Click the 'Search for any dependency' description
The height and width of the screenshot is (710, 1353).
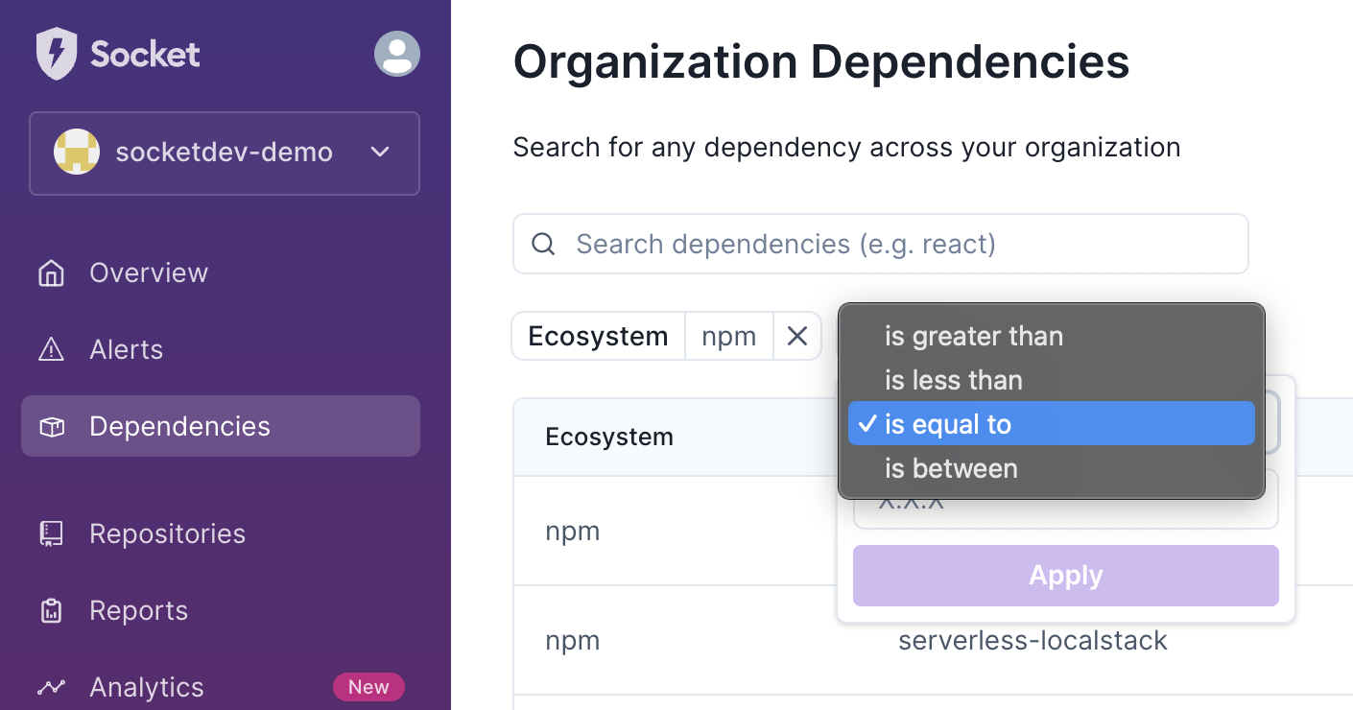point(846,148)
